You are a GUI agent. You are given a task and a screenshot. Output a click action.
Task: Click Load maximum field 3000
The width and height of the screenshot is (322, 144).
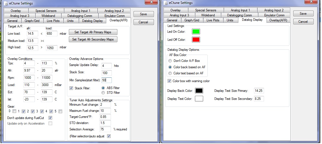[x=47, y=85]
